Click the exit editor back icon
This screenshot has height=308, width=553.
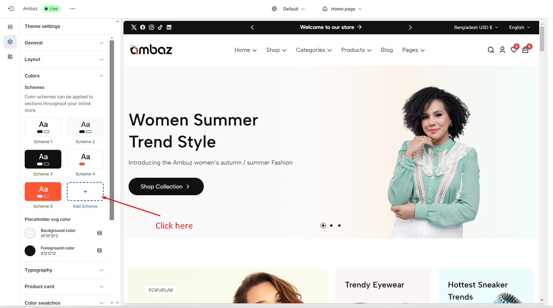pyautogui.click(x=11, y=9)
